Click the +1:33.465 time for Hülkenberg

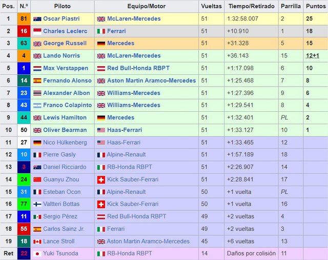[x=240, y=143]
